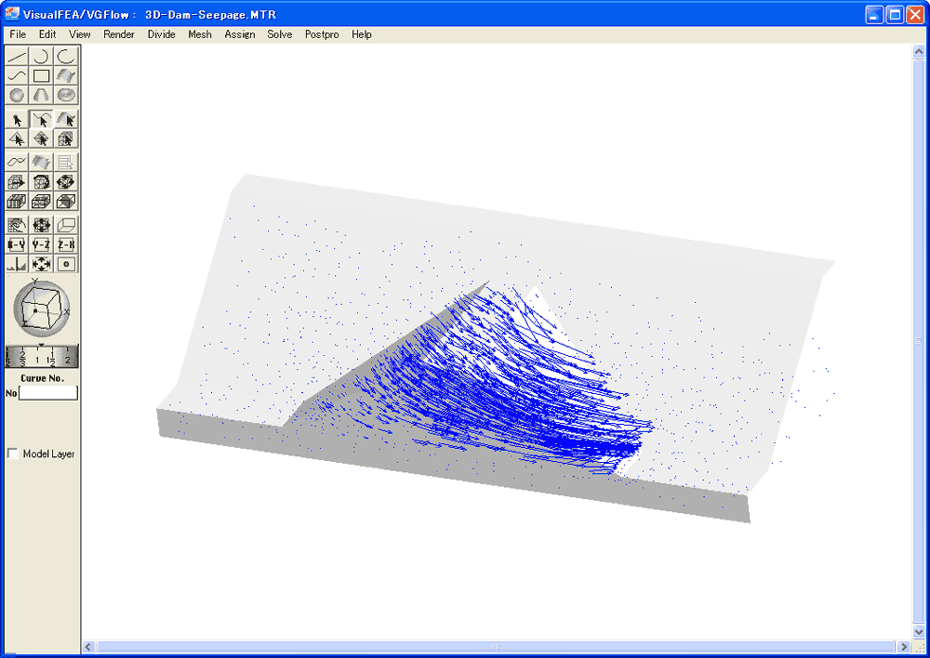Select the straight line drawing tool
Image resolution: width=930 pixels, height=658 pixels.
17,57
